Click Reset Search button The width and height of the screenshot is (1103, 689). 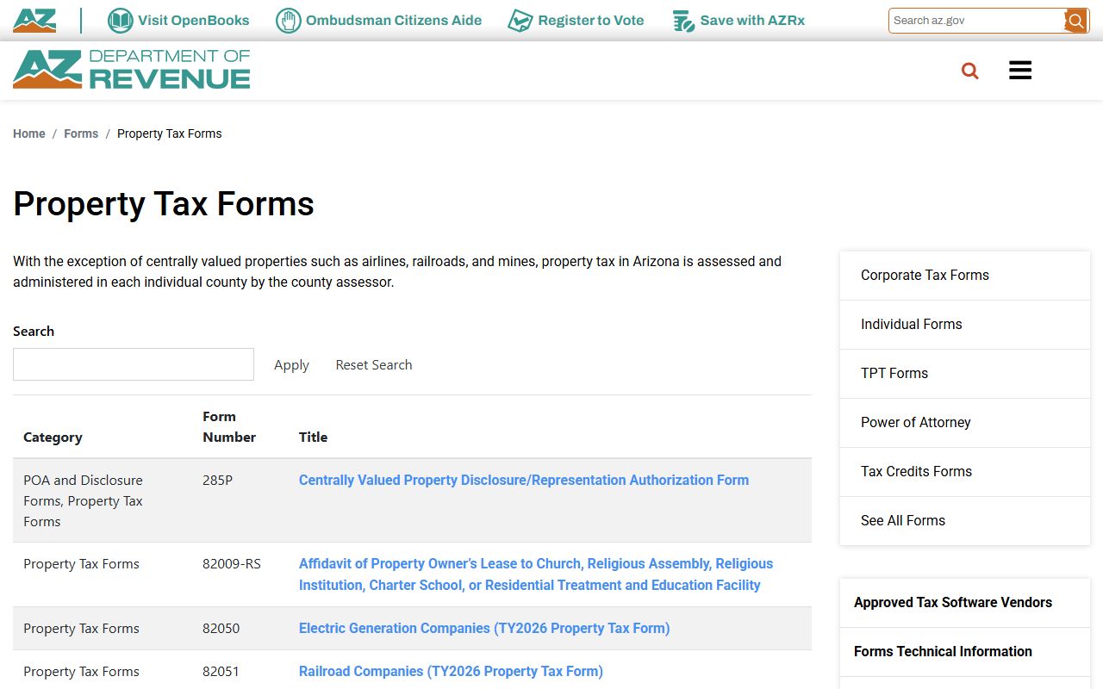[374, 365]
